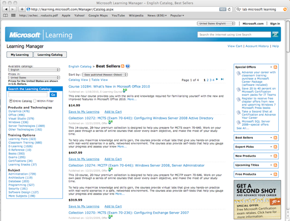290x221 pixels.
Task: Click the Live Search magnifier icon
Action: 275,34
